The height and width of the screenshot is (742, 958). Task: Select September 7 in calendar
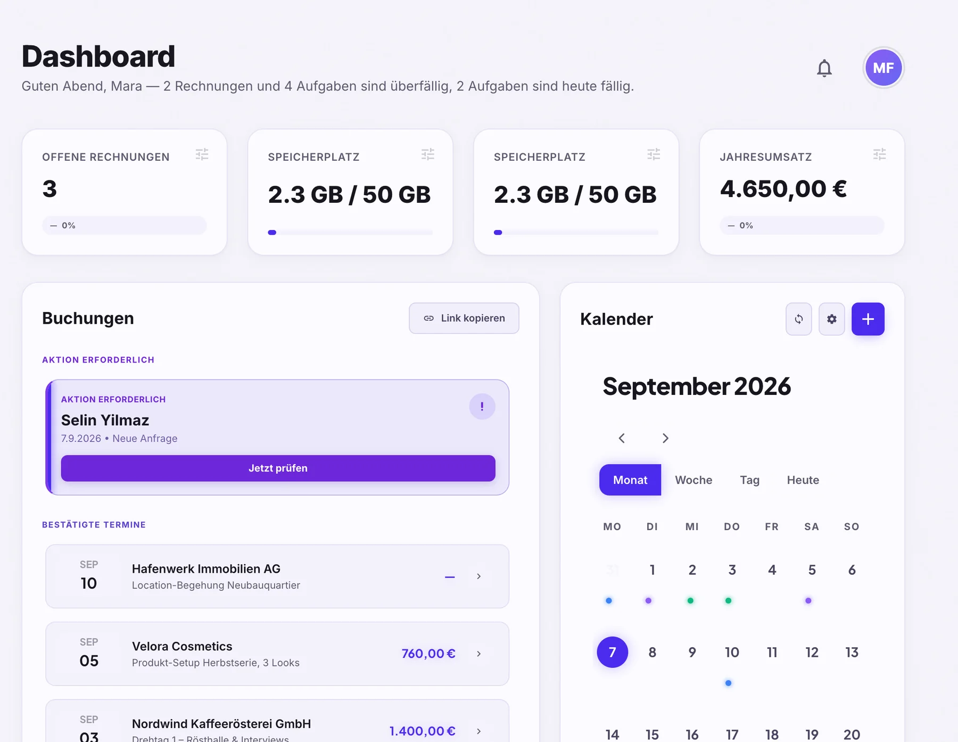pos(613,652)
